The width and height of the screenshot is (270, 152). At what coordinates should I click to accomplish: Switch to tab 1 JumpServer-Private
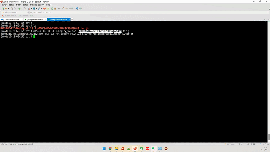[x=11, y=19]
